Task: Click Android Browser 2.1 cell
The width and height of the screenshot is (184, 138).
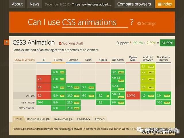Action: (148, 66)
